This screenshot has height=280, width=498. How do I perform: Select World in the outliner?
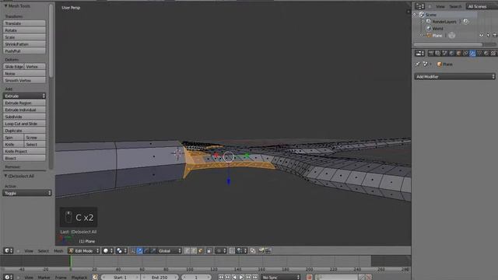437,29
